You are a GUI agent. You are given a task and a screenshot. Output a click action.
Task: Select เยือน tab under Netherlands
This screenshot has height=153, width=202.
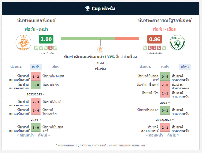[x=56, y=67]
